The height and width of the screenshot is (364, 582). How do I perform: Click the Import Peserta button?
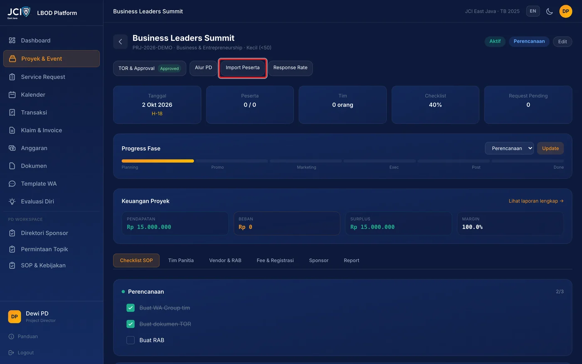pos(243,68)
